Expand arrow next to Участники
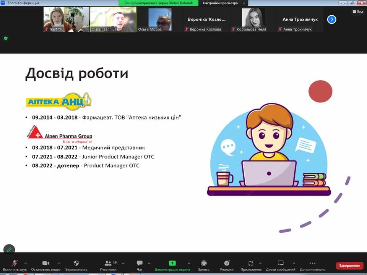This screenshot has height=275, width=367. click(123, 263)
